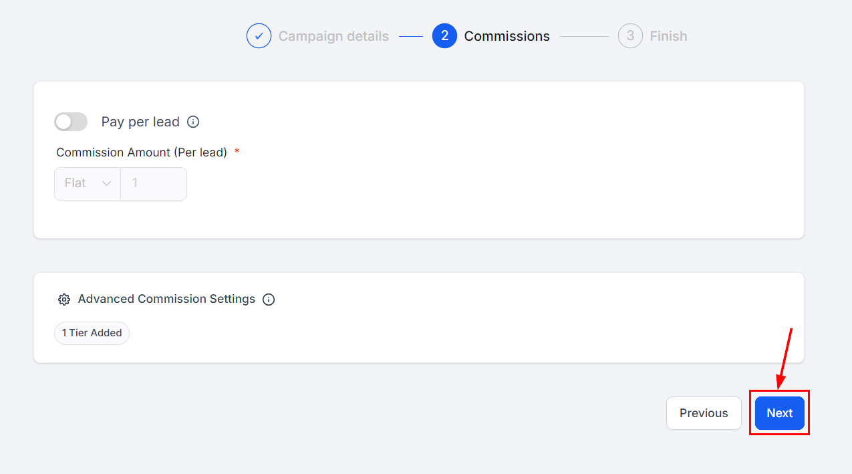
Task: Open the 1 Tier Added badge
Action: click(x=92, y=333)
